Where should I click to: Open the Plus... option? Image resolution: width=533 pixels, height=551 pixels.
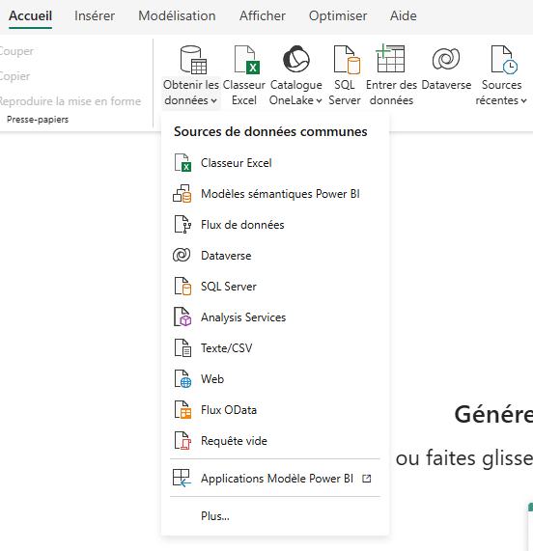(214, 516)
